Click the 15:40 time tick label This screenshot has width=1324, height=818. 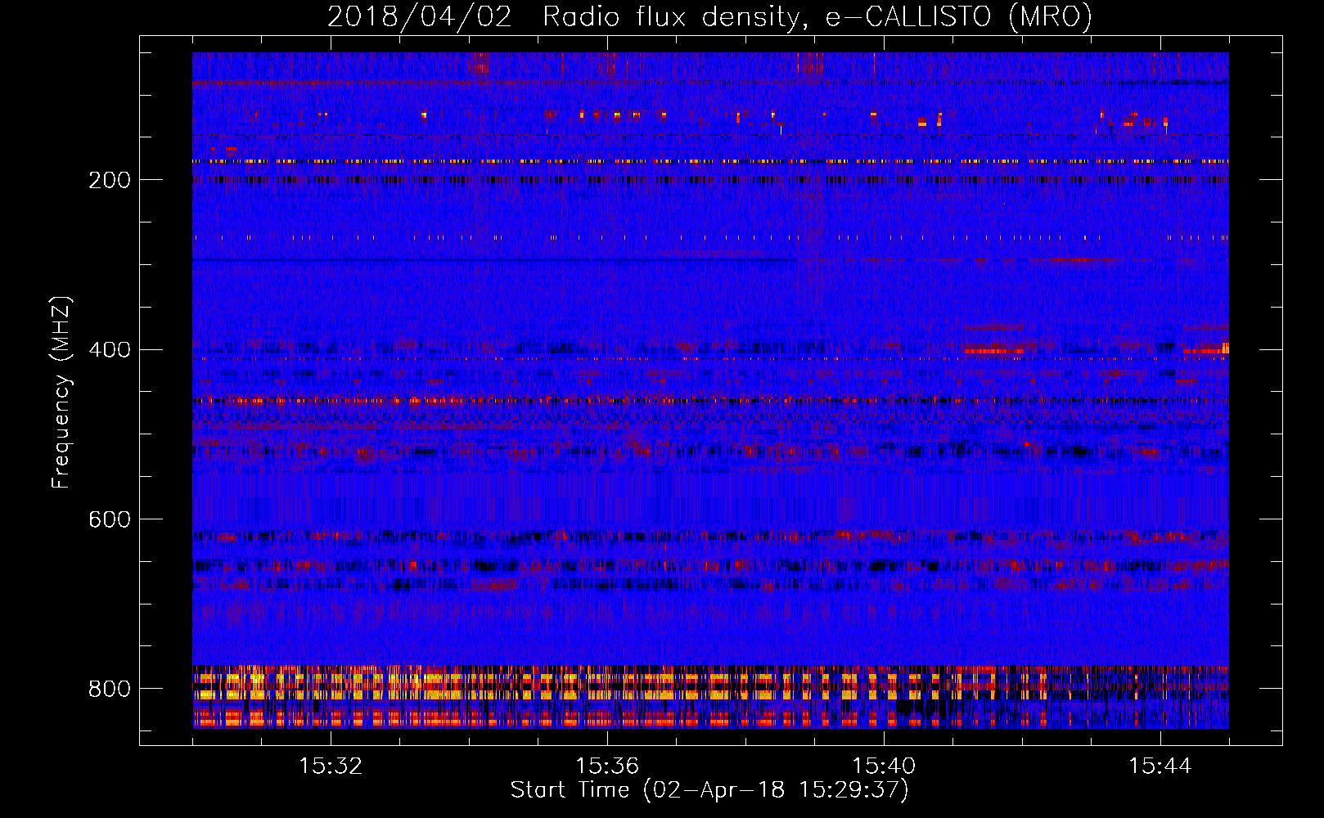[x=884, y=766]
